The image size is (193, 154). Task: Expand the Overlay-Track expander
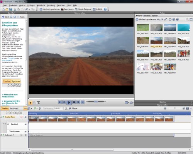[2, 117]
